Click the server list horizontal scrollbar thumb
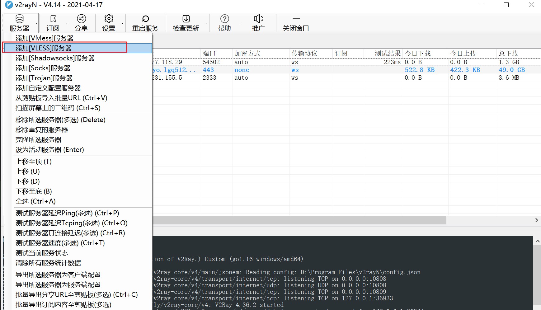Viewport: 541px width, 310px height. pyautogui.click(x=299, y=220)
